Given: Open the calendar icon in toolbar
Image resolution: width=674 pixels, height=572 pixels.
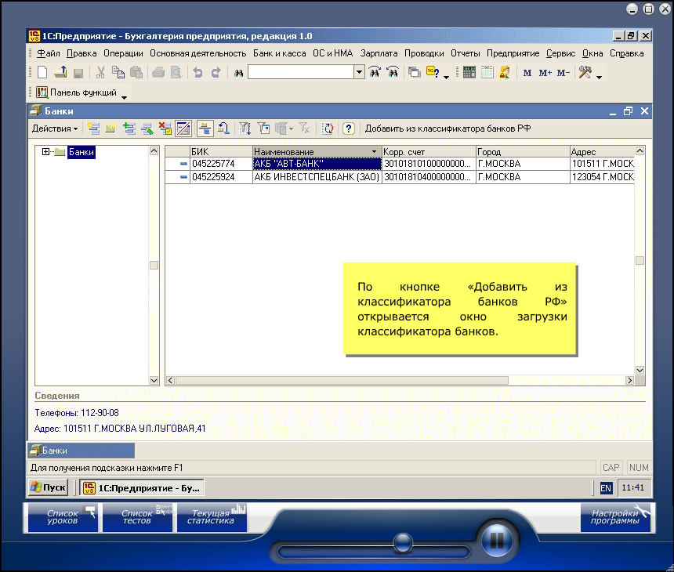Looking at the screenshot, I should click(x=487, y=73).
